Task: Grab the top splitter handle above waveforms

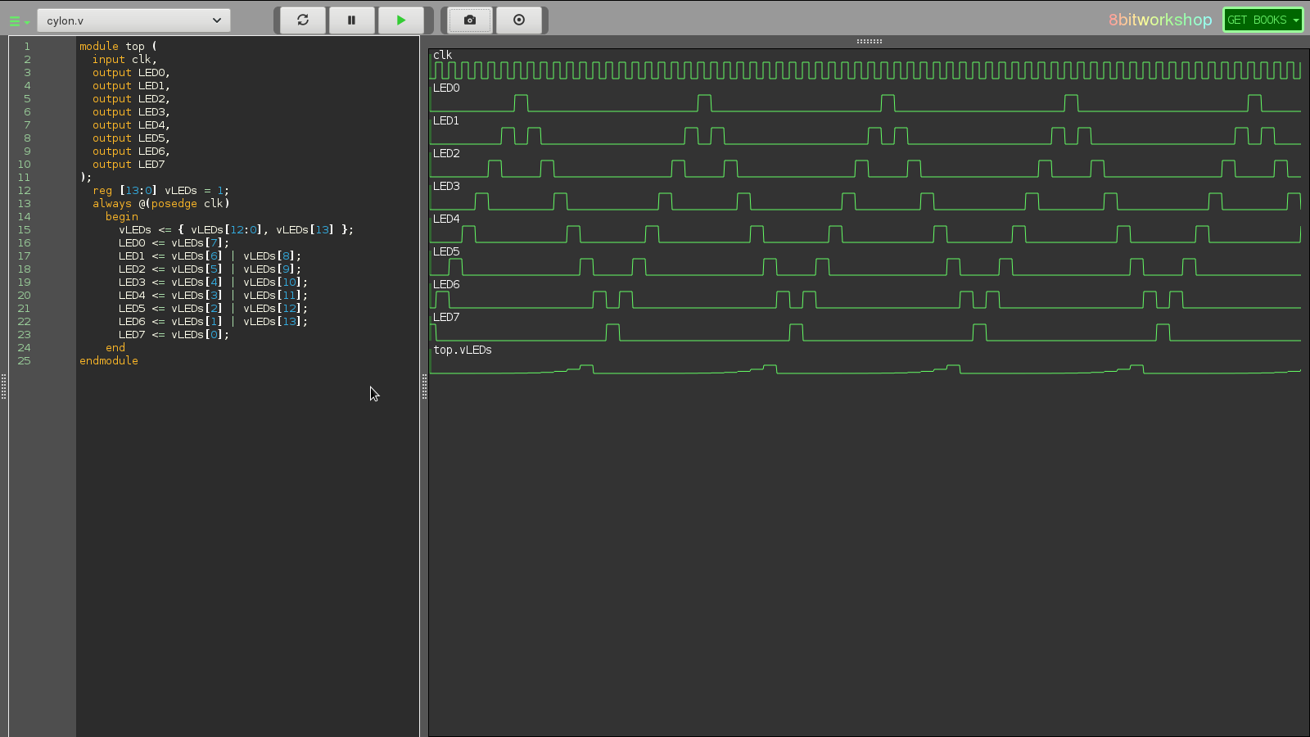Action: [x=869, y=41]
